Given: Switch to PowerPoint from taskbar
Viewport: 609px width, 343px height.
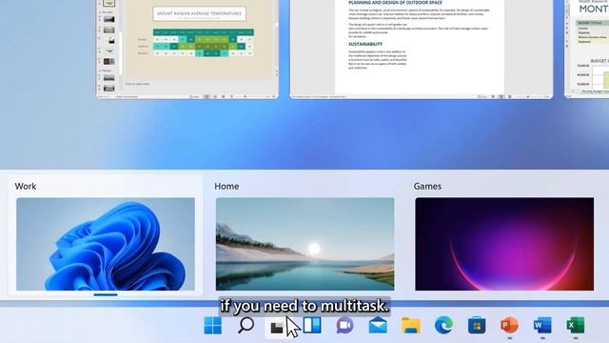Looking at the screenshot, I should (509, 325).
